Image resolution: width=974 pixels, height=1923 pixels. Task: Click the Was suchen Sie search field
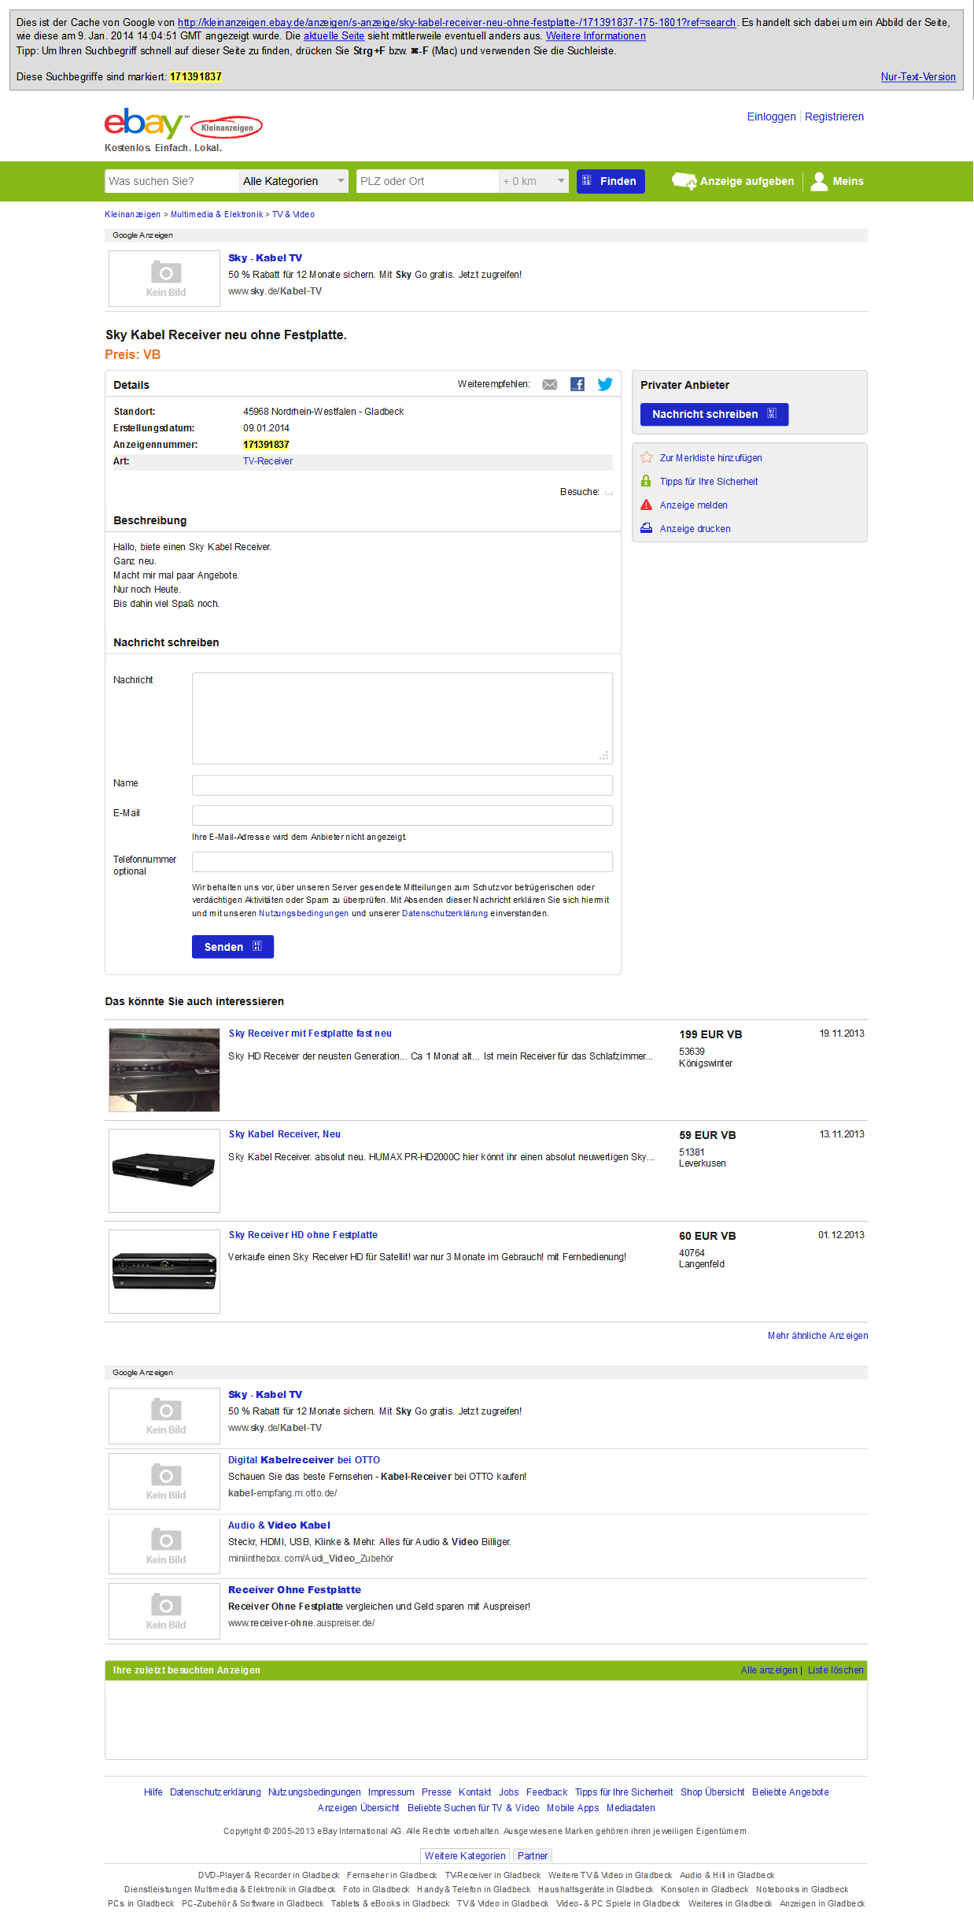click(172, 181)
